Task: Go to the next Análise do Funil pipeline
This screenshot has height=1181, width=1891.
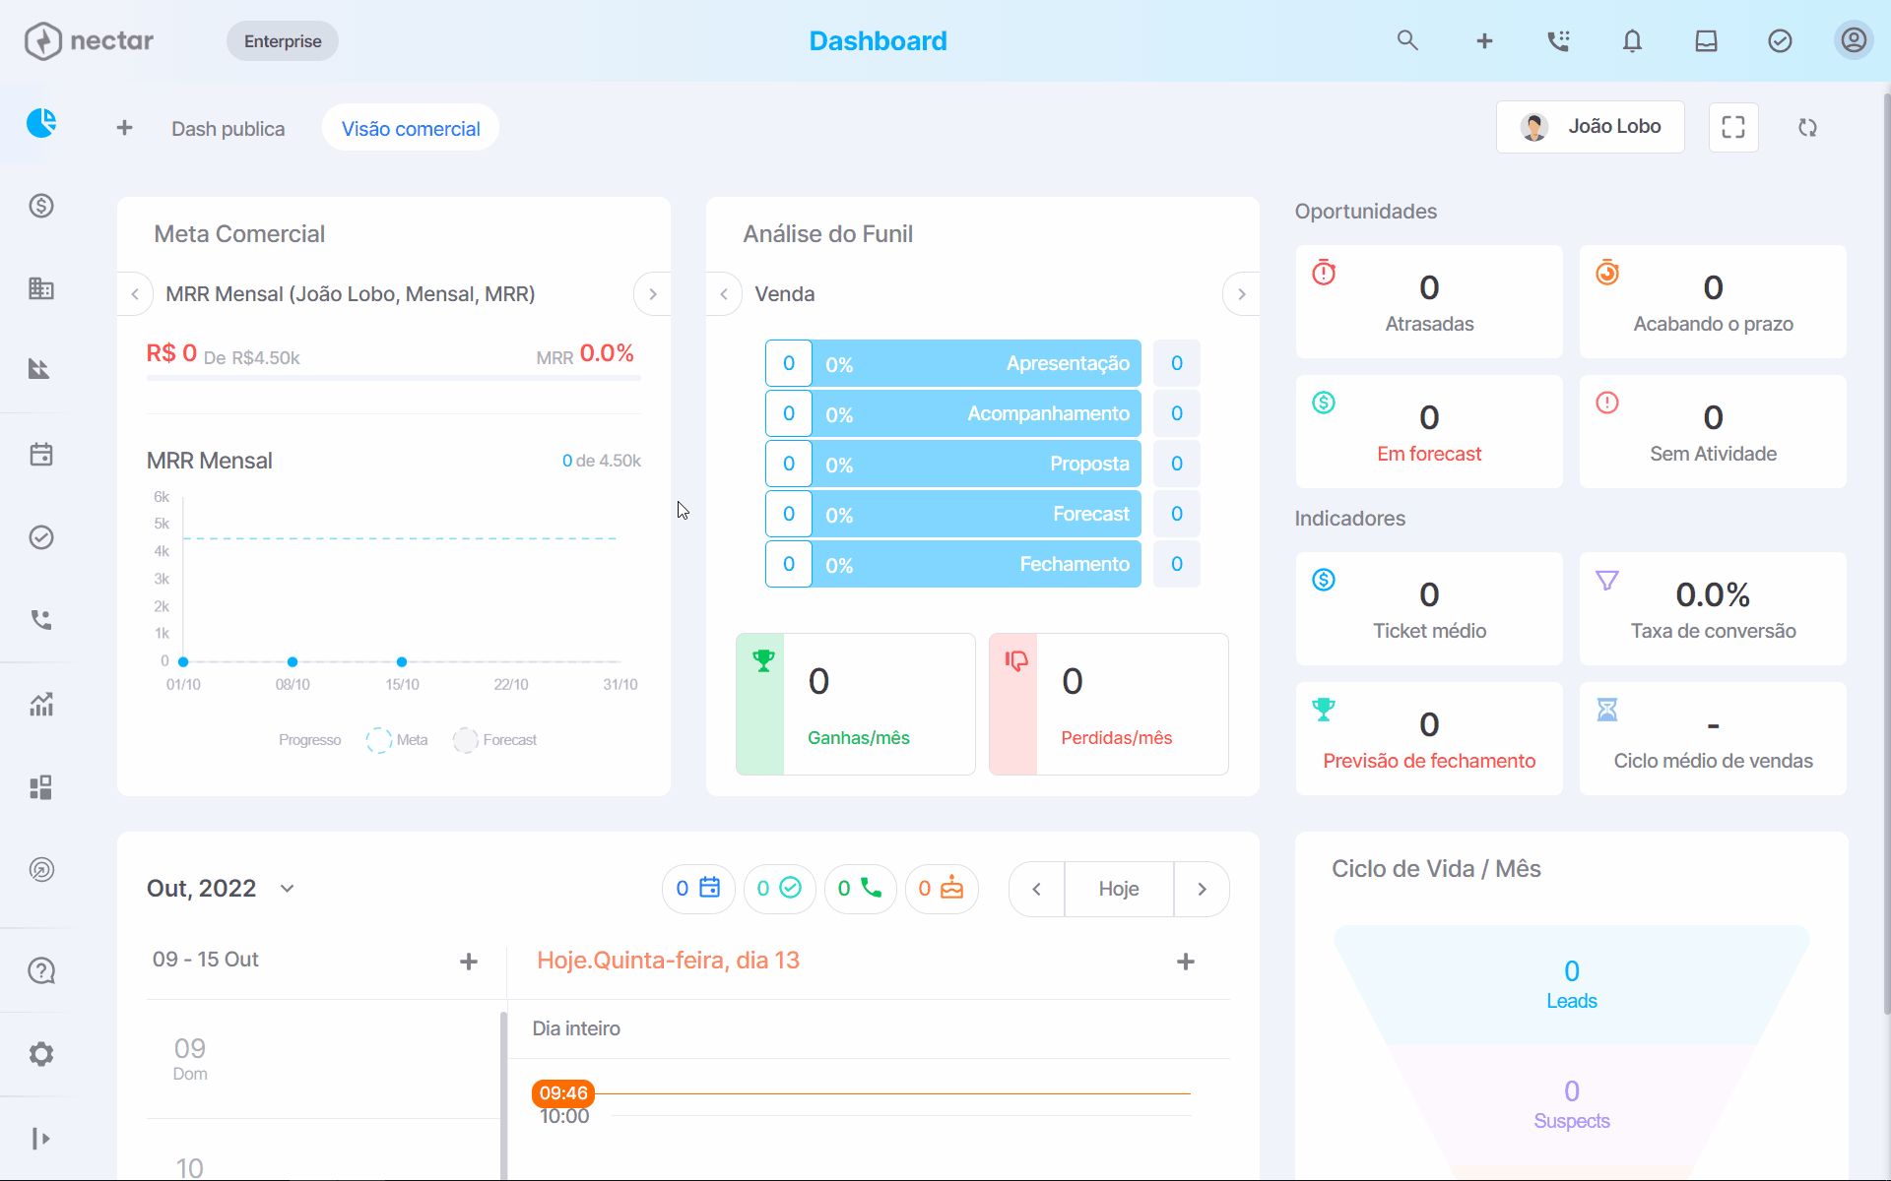Action: [x=1241, y=294]
